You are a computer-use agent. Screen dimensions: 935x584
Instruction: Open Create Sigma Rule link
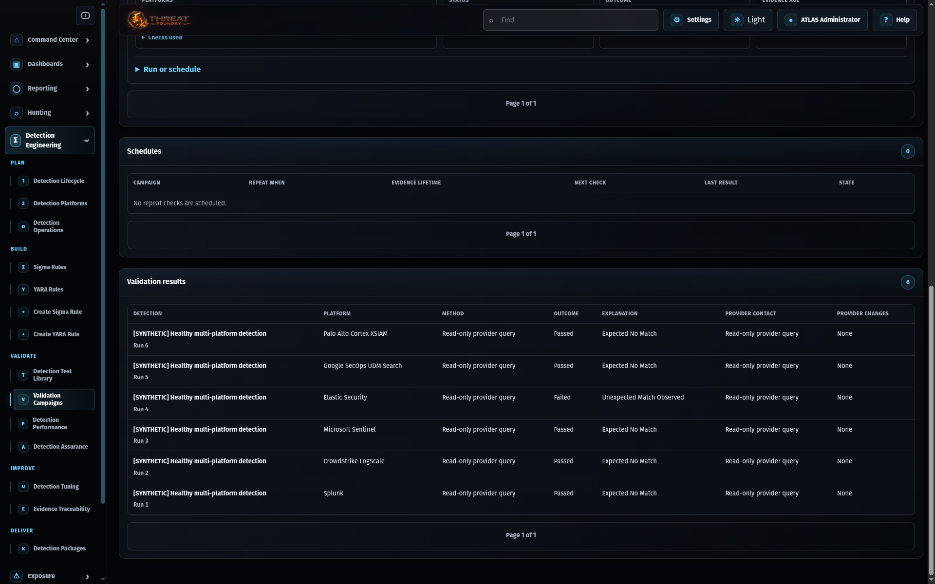pos(57,312)
